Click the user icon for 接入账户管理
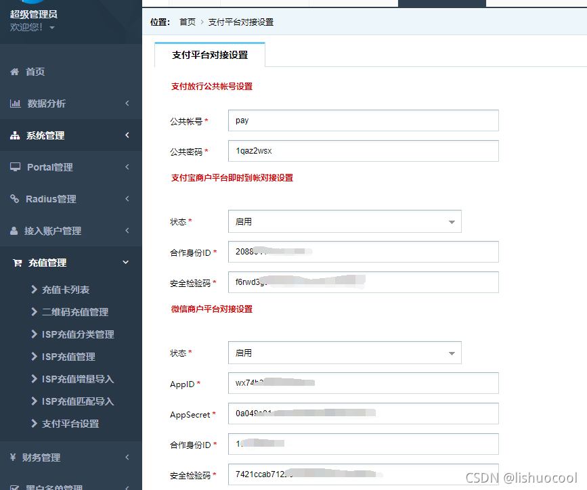Screen dimensions: 587x490 14,231
